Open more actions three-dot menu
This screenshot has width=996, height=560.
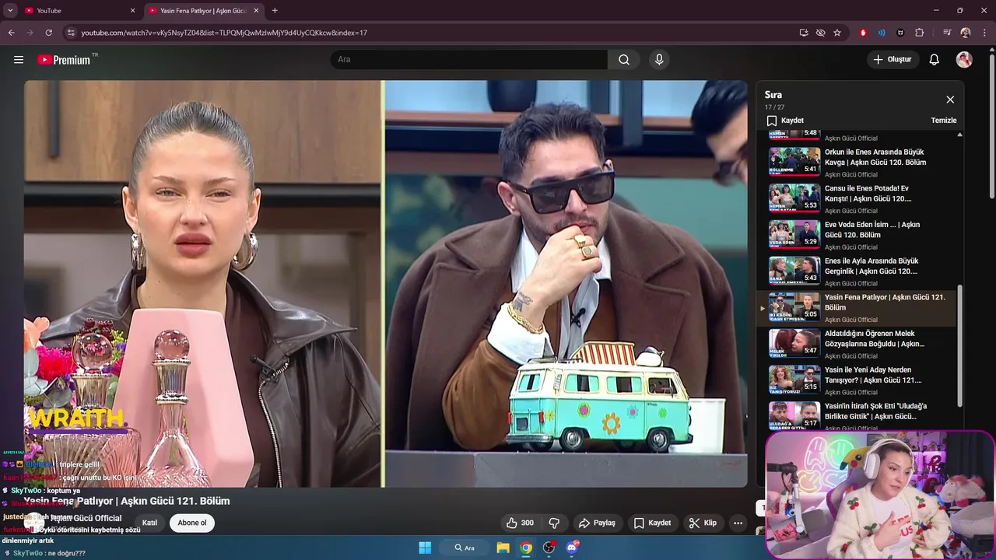[x=738, y=523]
